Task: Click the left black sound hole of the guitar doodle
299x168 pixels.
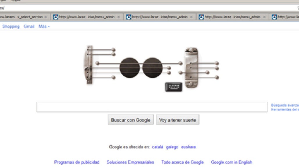Action: (x=130, y=68)
